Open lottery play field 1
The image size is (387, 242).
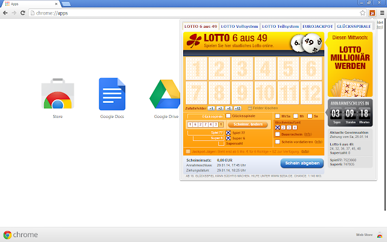[x=196, y=68]
